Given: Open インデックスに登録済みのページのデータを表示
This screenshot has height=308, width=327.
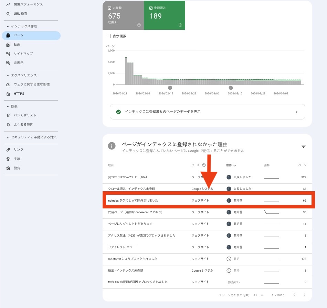Looking at the screenshot, I should (207, 112).
